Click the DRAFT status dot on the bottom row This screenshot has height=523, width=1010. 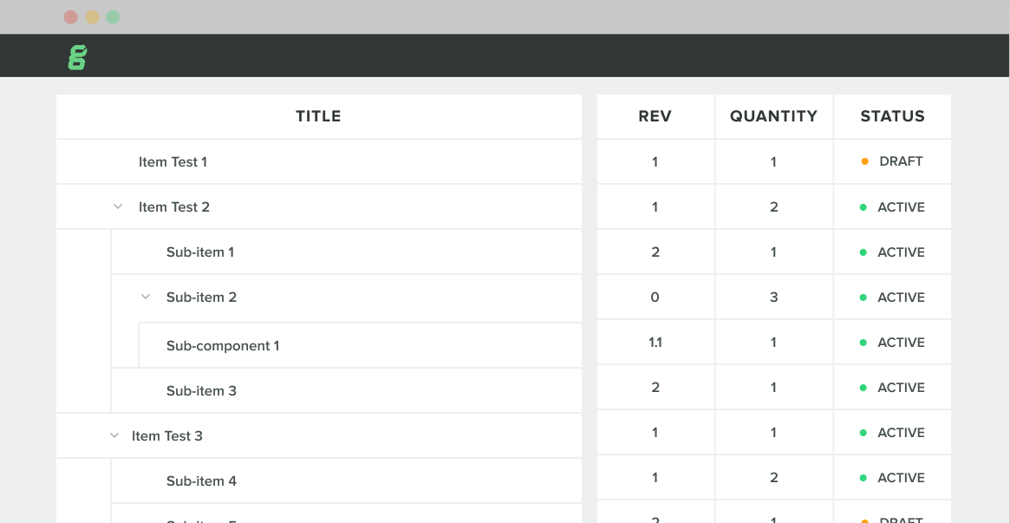(x=865, y=519)
